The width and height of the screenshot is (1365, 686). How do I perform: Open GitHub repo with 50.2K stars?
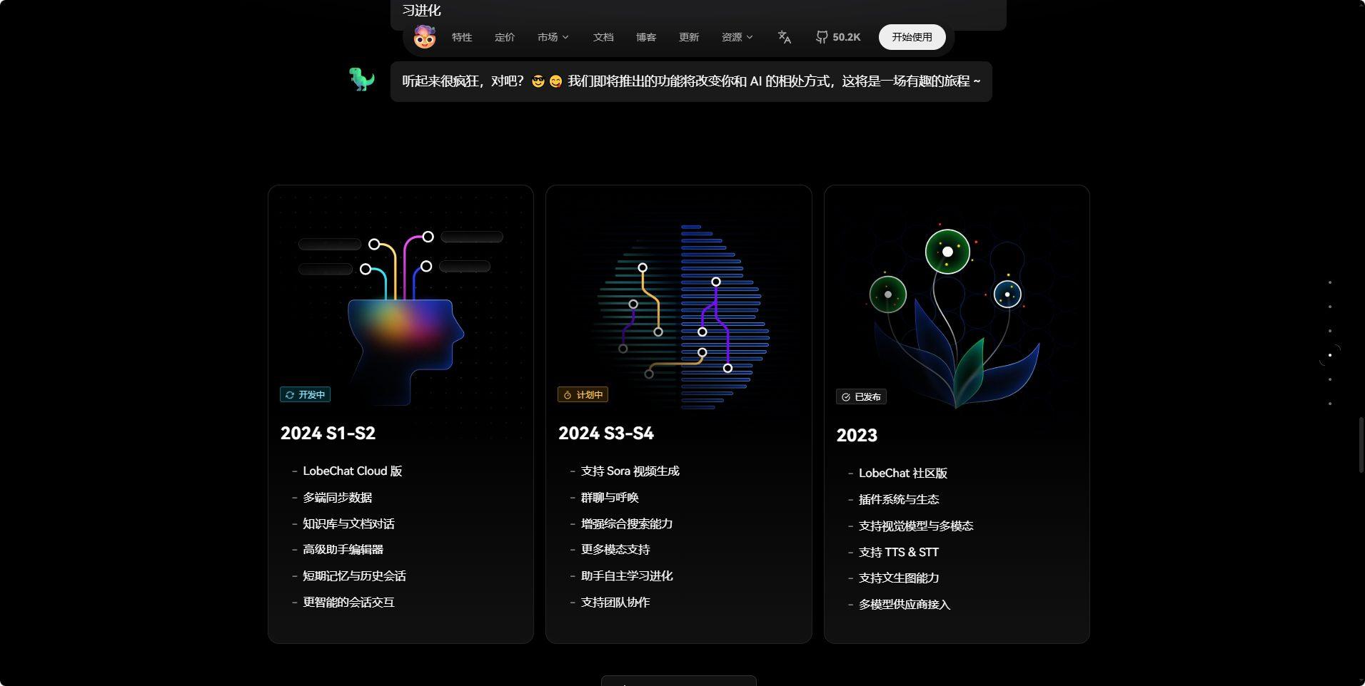(x=838, y=37)
